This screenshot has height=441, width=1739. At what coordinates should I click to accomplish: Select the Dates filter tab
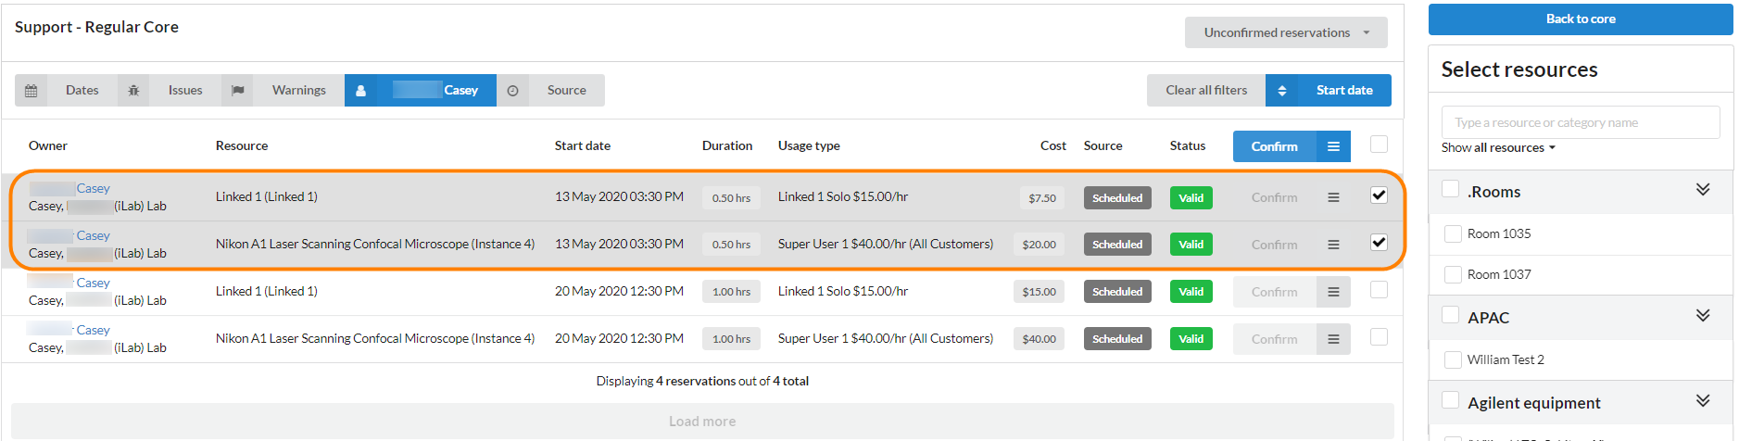tap(82, 91)
